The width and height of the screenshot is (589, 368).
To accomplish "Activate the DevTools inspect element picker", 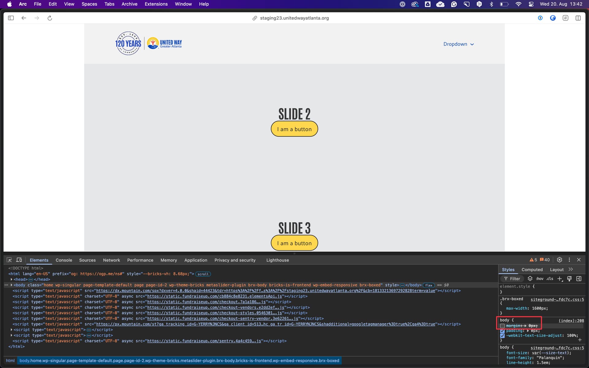I will (x=9, y=260).
